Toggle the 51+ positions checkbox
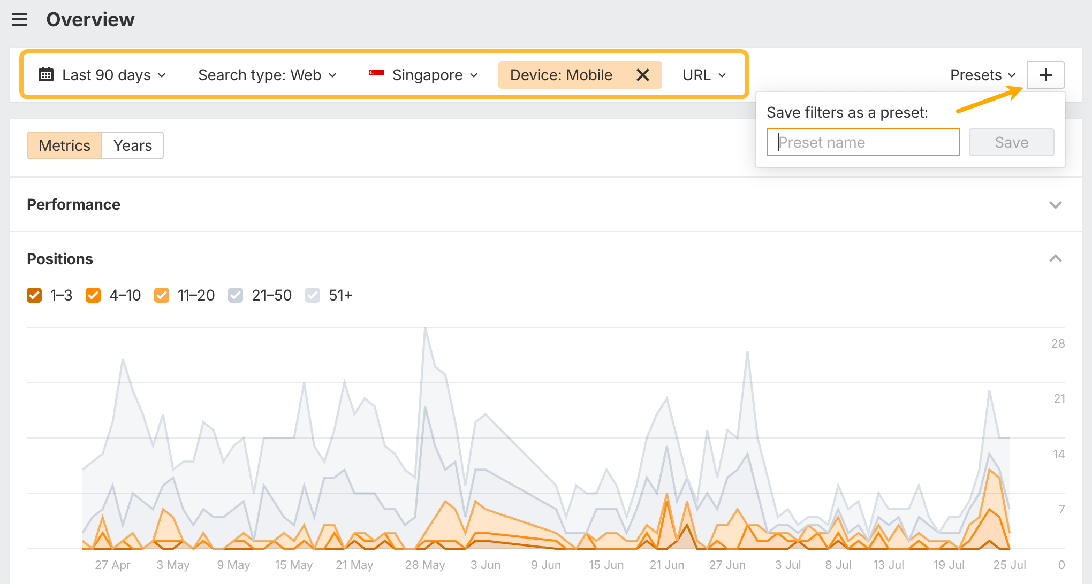This screenshot has width=1092, height=584. 313,295
